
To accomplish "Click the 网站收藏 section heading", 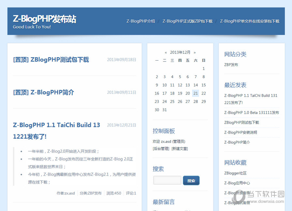I will point(235,162).
